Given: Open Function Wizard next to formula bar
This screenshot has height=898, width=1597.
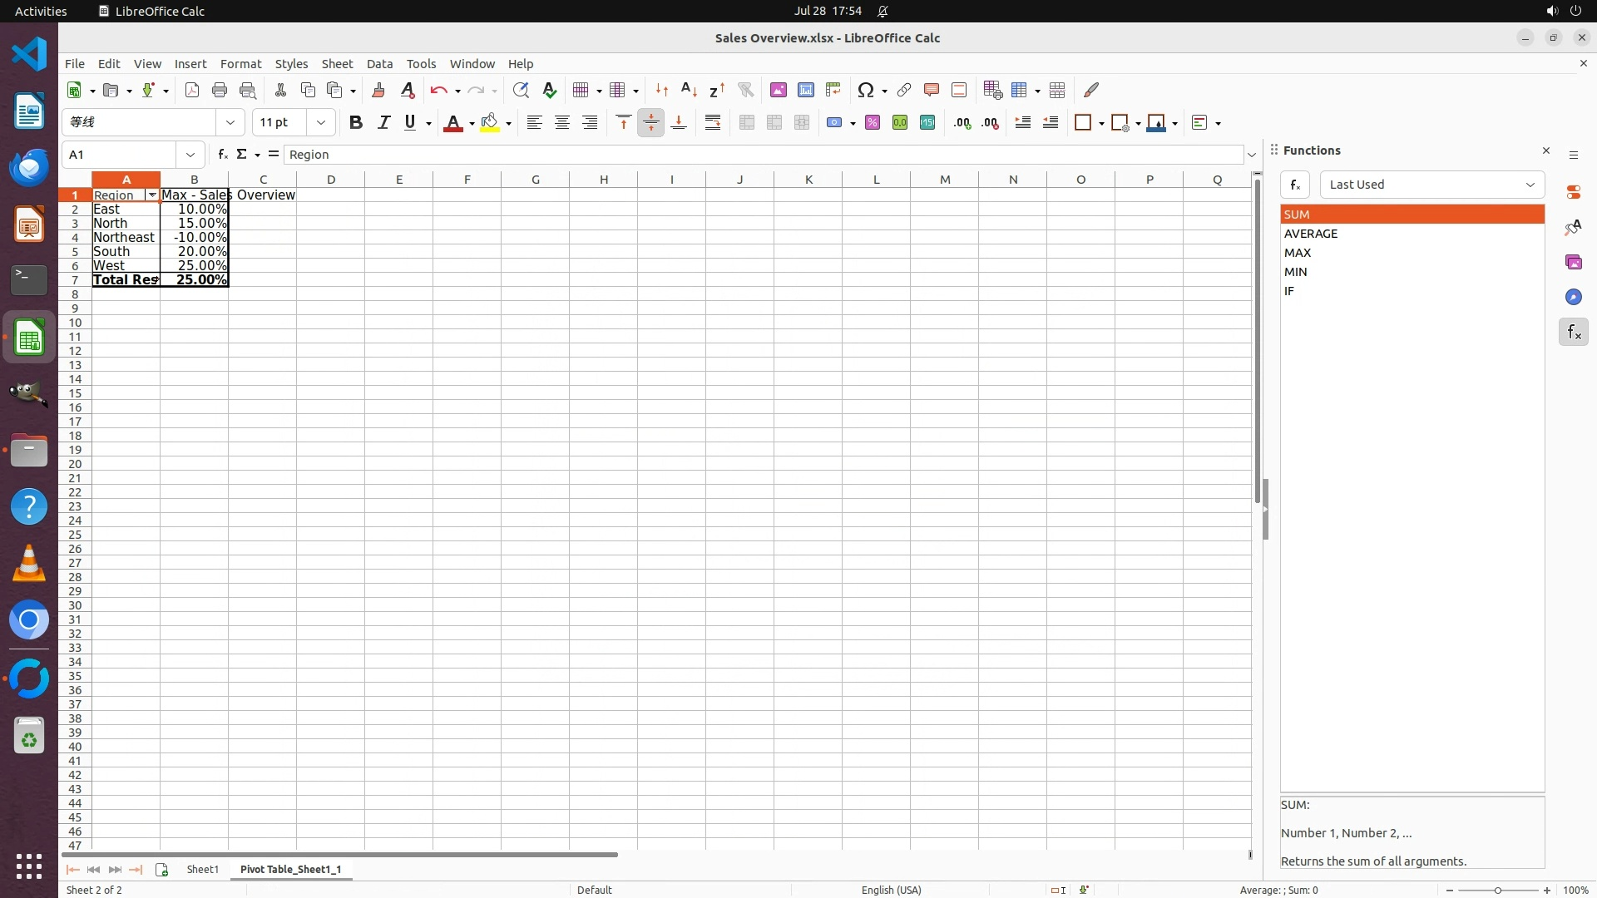Looking at the screenshot, I should coord(222,154).
